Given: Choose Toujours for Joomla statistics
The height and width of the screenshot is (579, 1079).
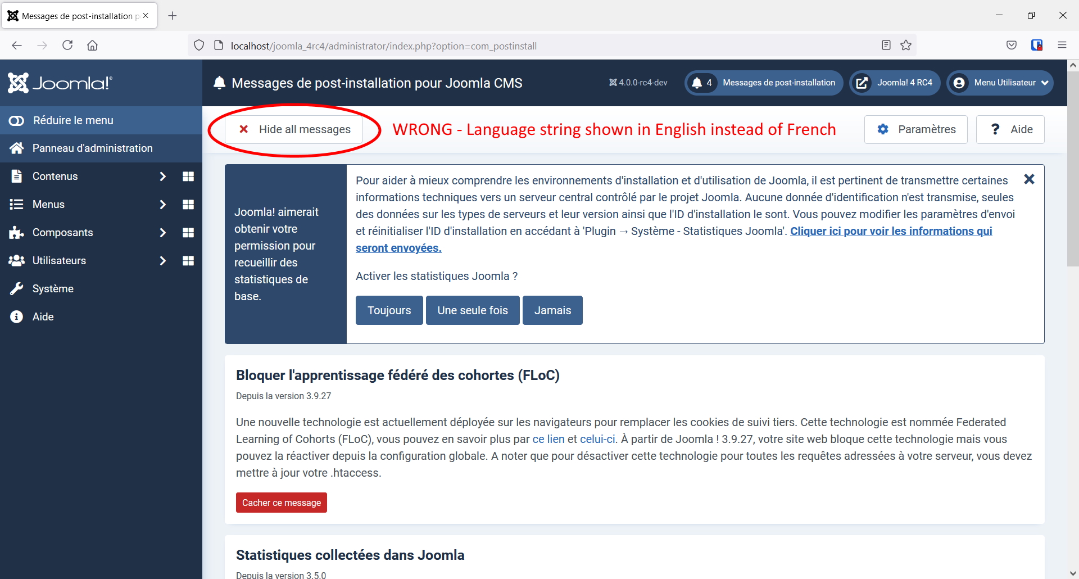Looking at the screenshot, I should (389, 310).
